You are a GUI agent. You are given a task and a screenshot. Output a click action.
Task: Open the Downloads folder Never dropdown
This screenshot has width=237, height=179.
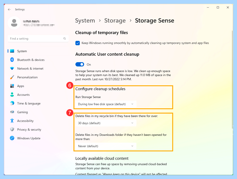[x=106, y=146]
